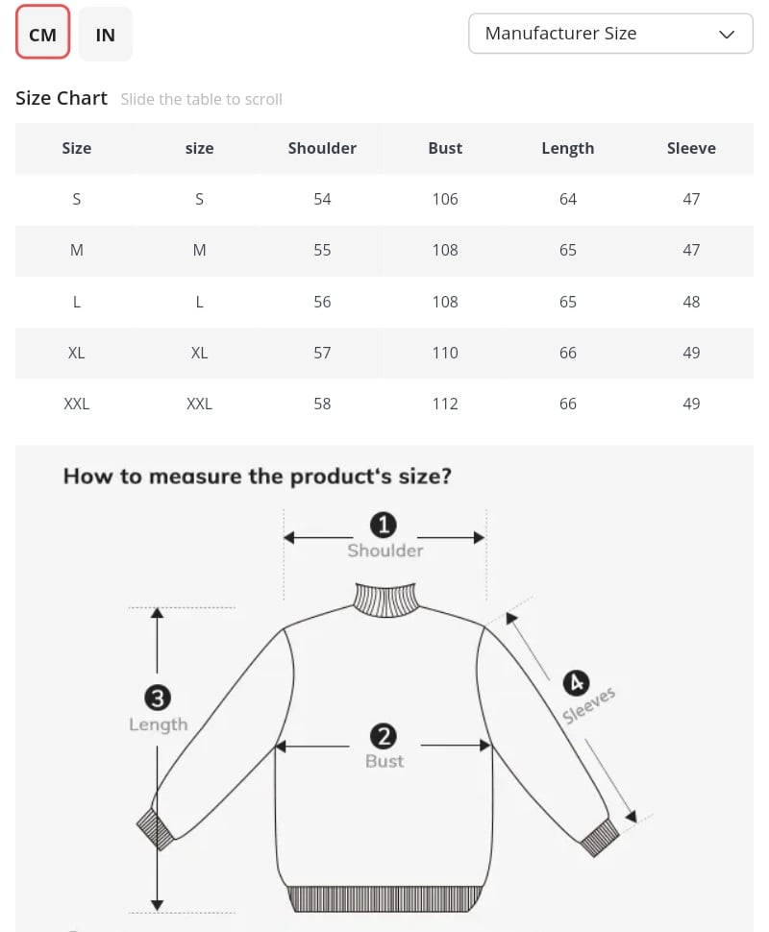
Task: Switch units to CM
Action: (x=42, y=35)
